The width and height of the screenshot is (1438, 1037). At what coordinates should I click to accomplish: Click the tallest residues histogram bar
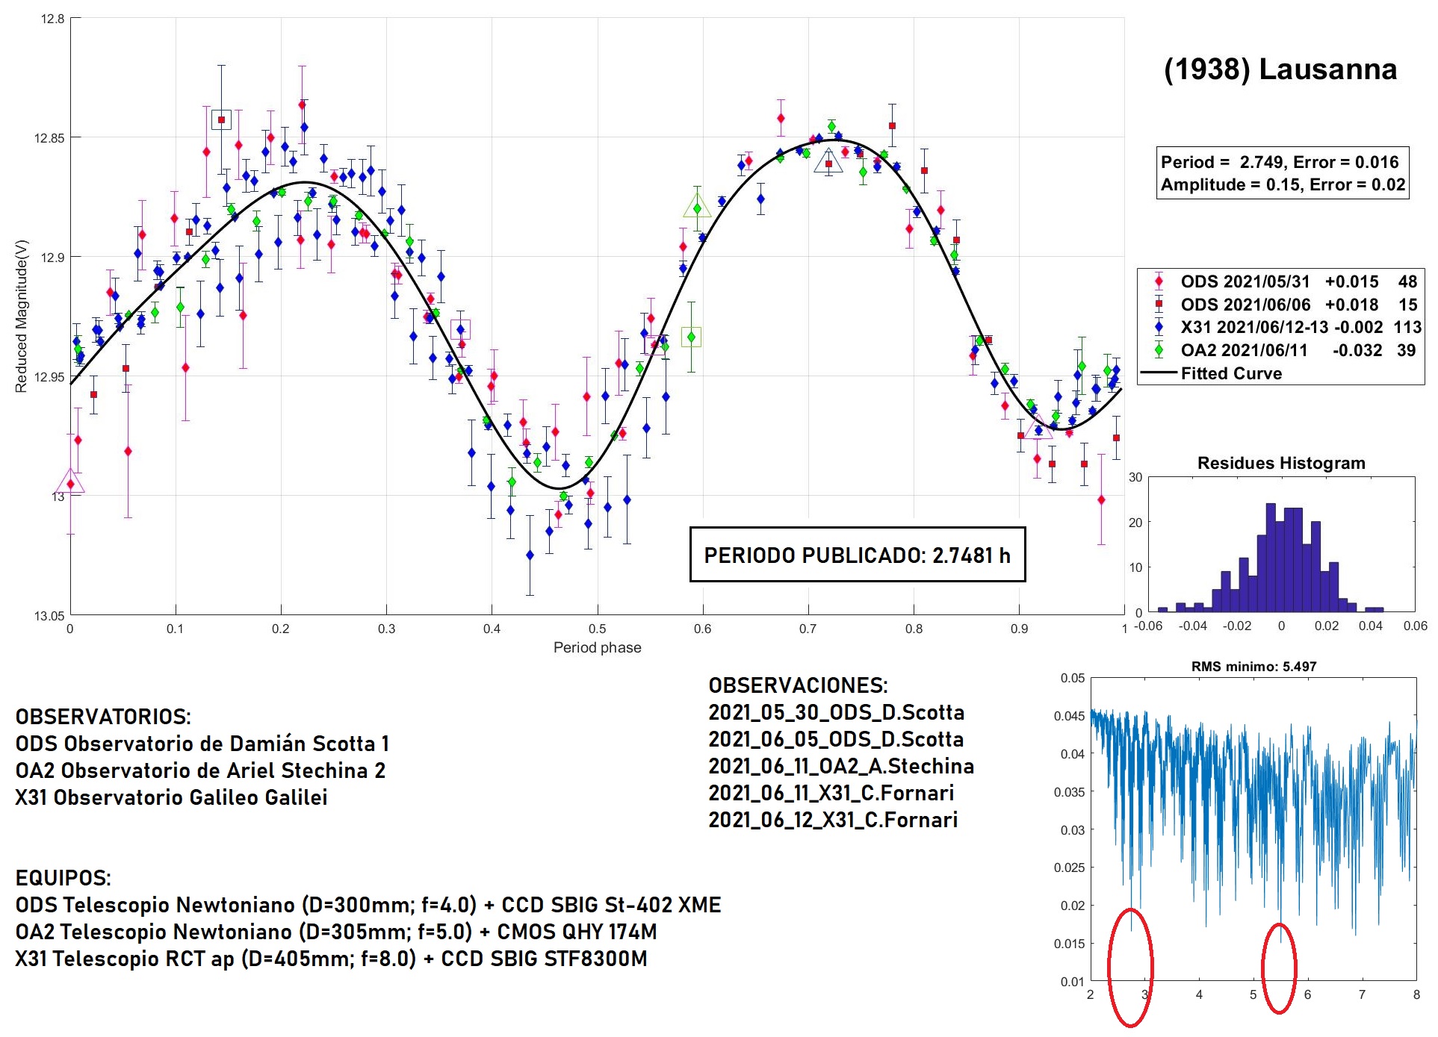(1271, 558)
